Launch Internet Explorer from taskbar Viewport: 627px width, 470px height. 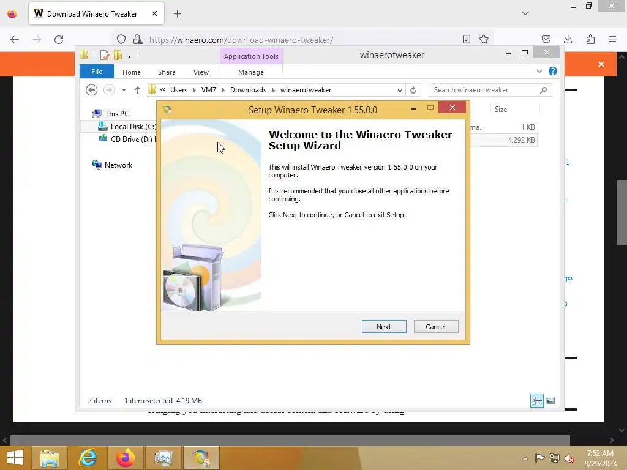click(x=88, y=458)
